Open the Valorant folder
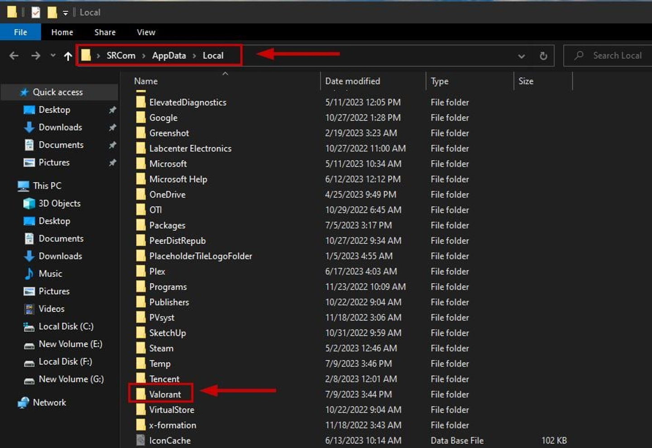 pos(165,394)
